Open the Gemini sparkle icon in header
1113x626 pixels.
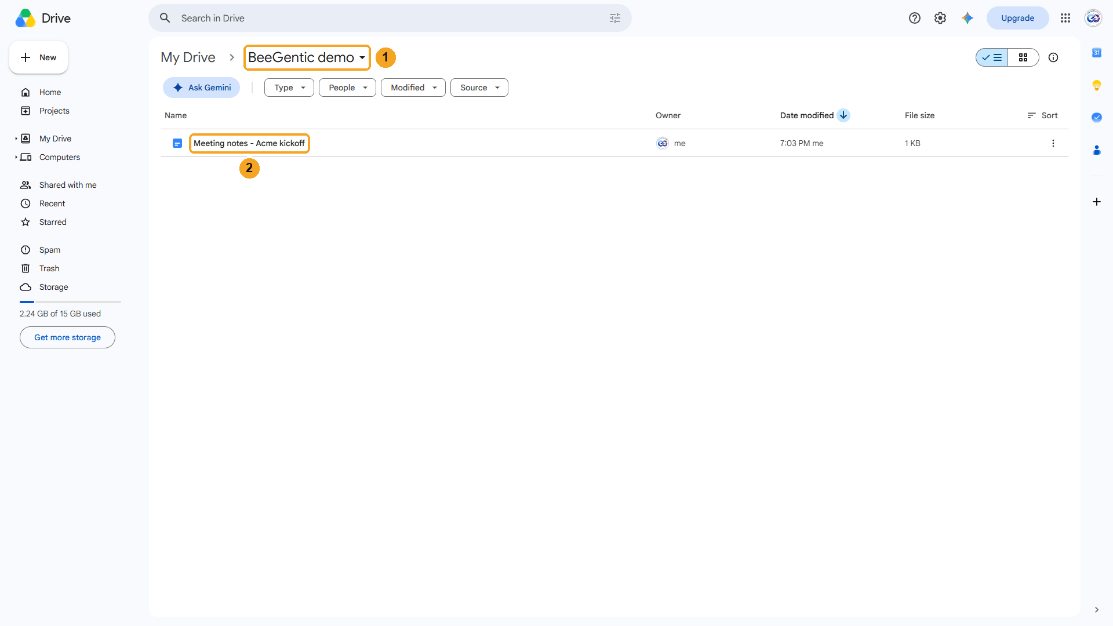coord(967,18)
